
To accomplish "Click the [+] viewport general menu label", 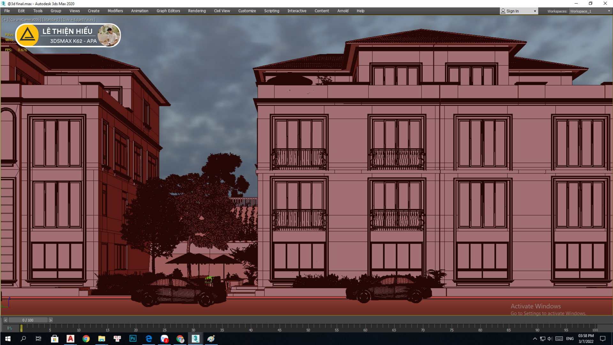I will click(x=5, y=20).
